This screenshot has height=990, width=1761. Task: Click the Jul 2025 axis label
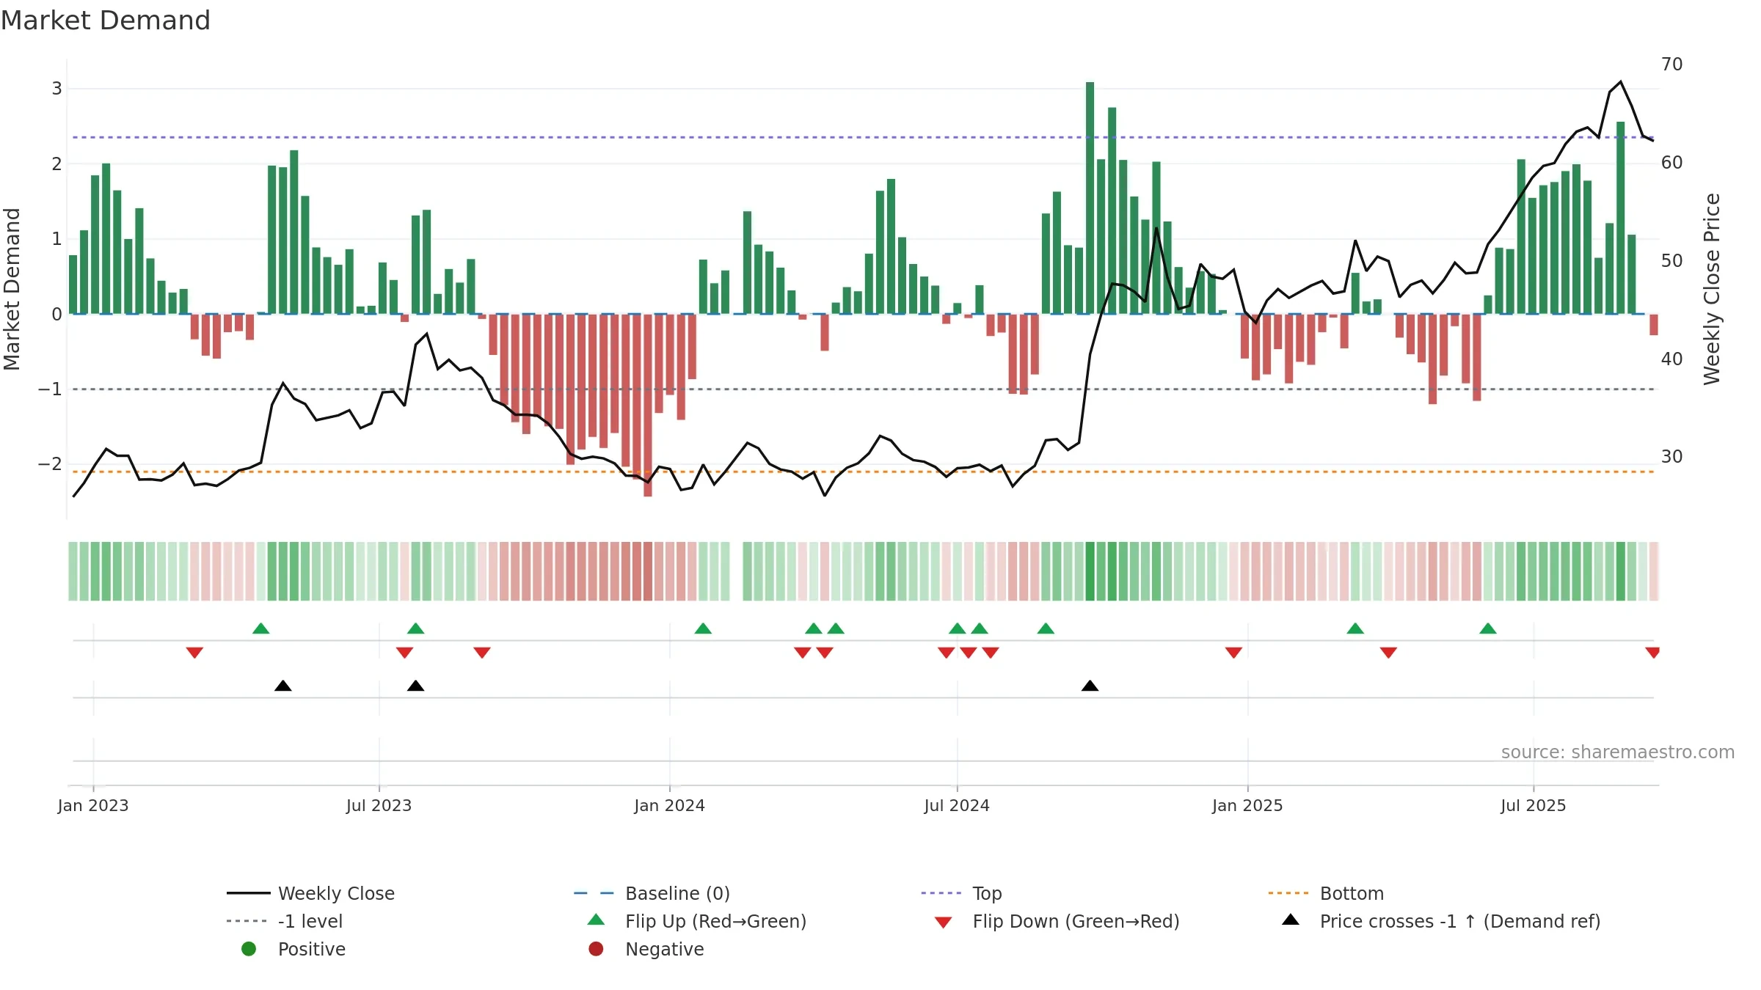1534,805
